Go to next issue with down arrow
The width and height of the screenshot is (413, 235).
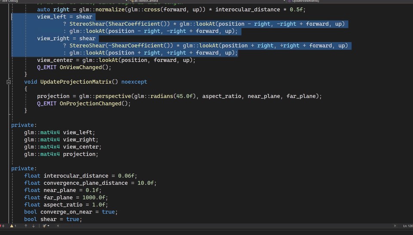pos(33,226)
